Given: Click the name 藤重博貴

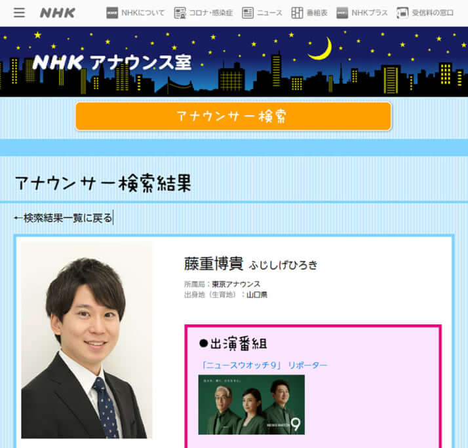Looking at the screenshot, I should coord(214,264).
